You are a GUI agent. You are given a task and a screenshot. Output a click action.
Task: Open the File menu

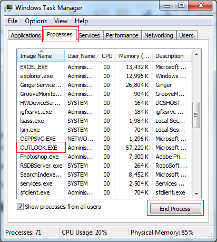click(x=13, y=21)
